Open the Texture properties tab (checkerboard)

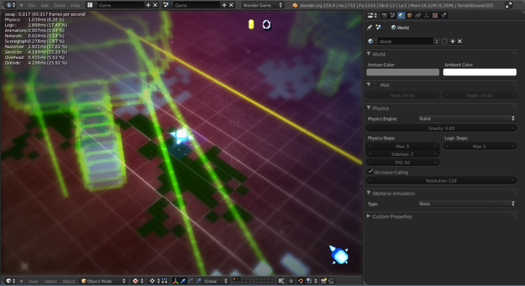[x=435, y=15]
